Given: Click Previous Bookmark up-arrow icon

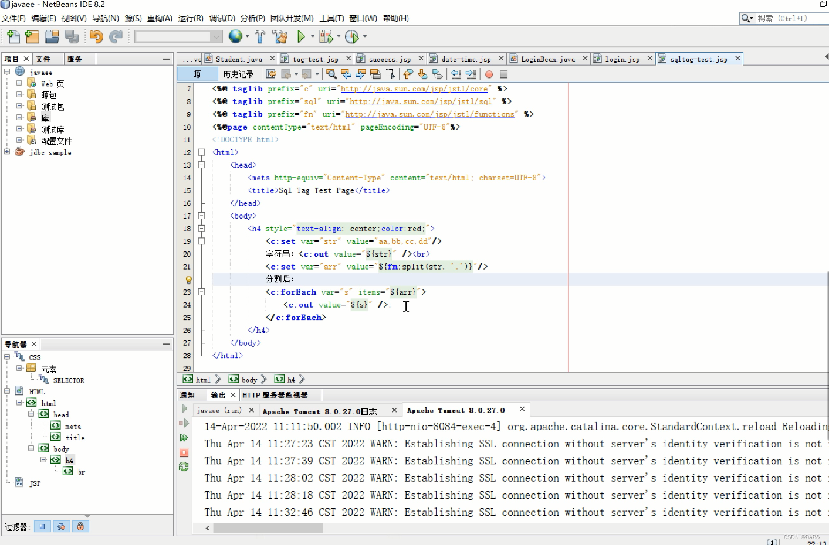Looking at the screenshot, I should coord(408,74).
